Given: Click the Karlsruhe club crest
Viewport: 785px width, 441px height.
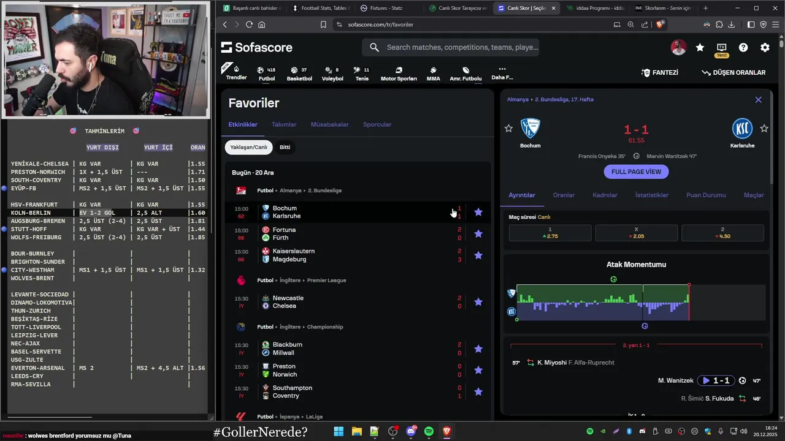Looking at the screenshot, I should coord(742,129).
